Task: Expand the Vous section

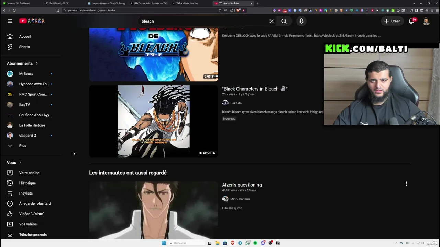Action: click(x=14, y=163)
